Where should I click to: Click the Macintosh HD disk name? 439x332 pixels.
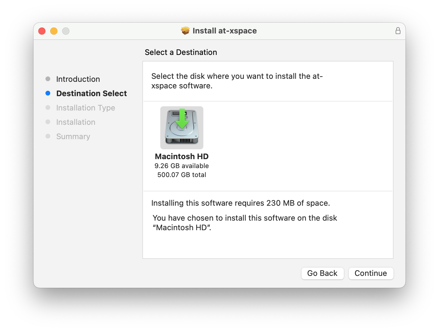[182, 156]
